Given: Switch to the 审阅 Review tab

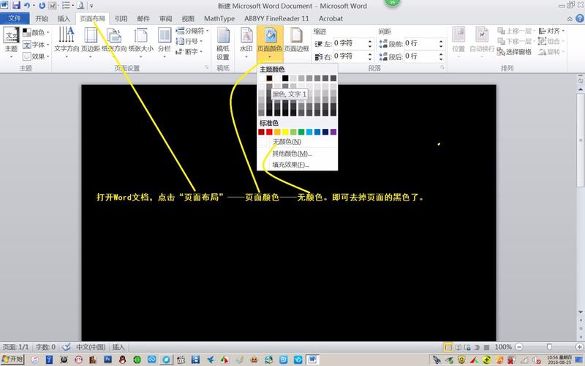Looking at the screenshot, I should coord(166,18).
